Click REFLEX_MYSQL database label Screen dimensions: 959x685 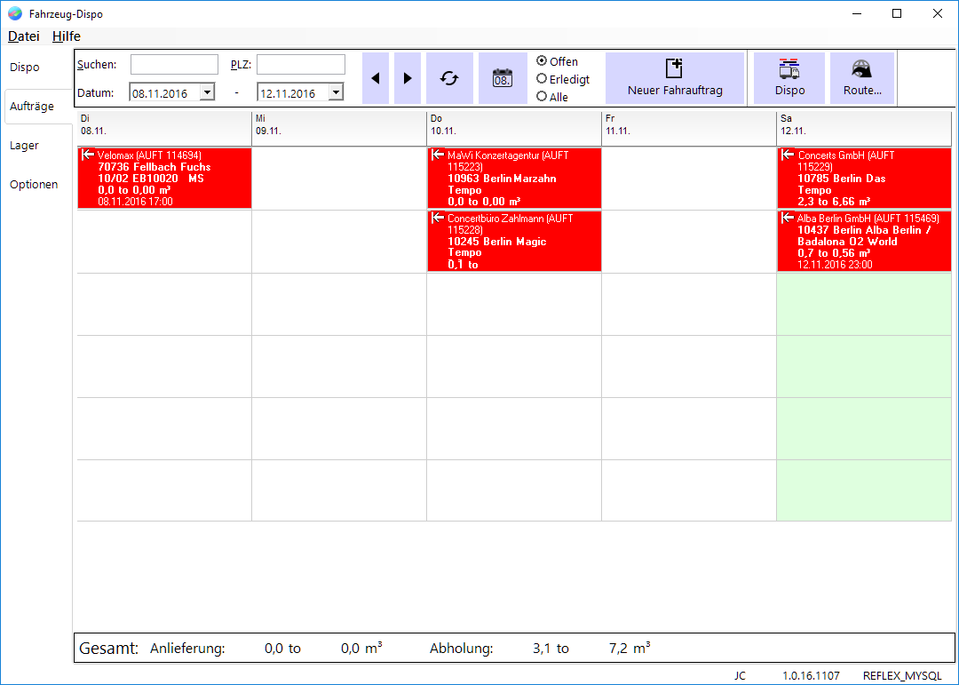pyautogui.click(x=902, y=676)
